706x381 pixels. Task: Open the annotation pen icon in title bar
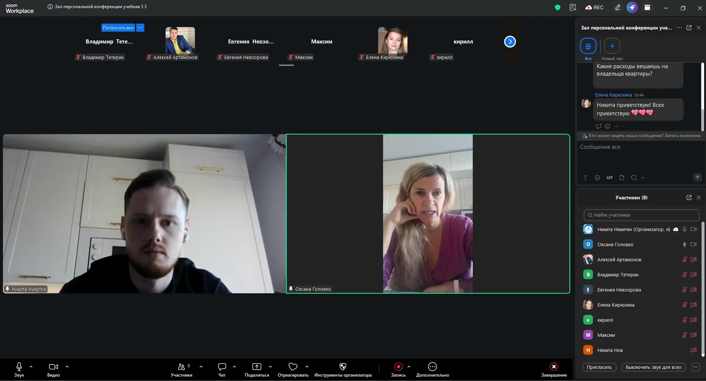coord(617,7)
